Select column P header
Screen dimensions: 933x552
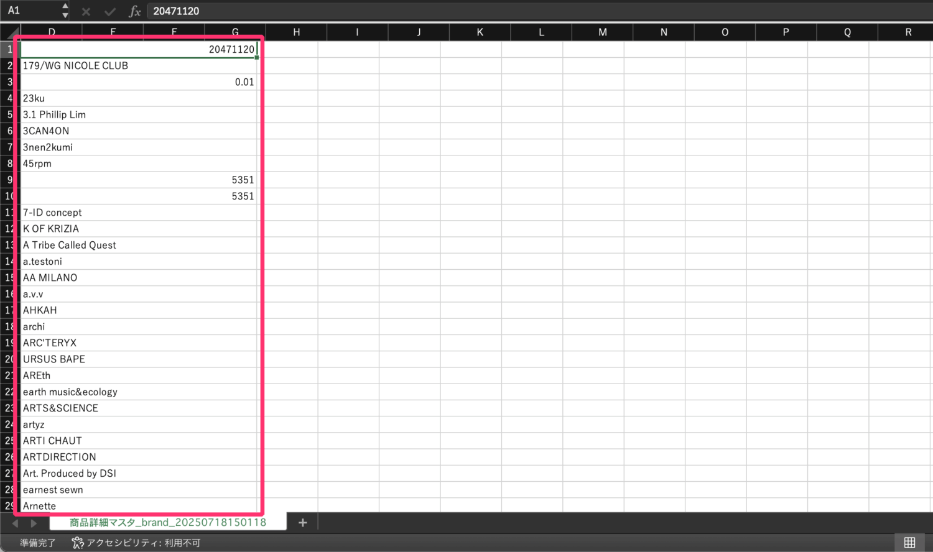point(786,32)
